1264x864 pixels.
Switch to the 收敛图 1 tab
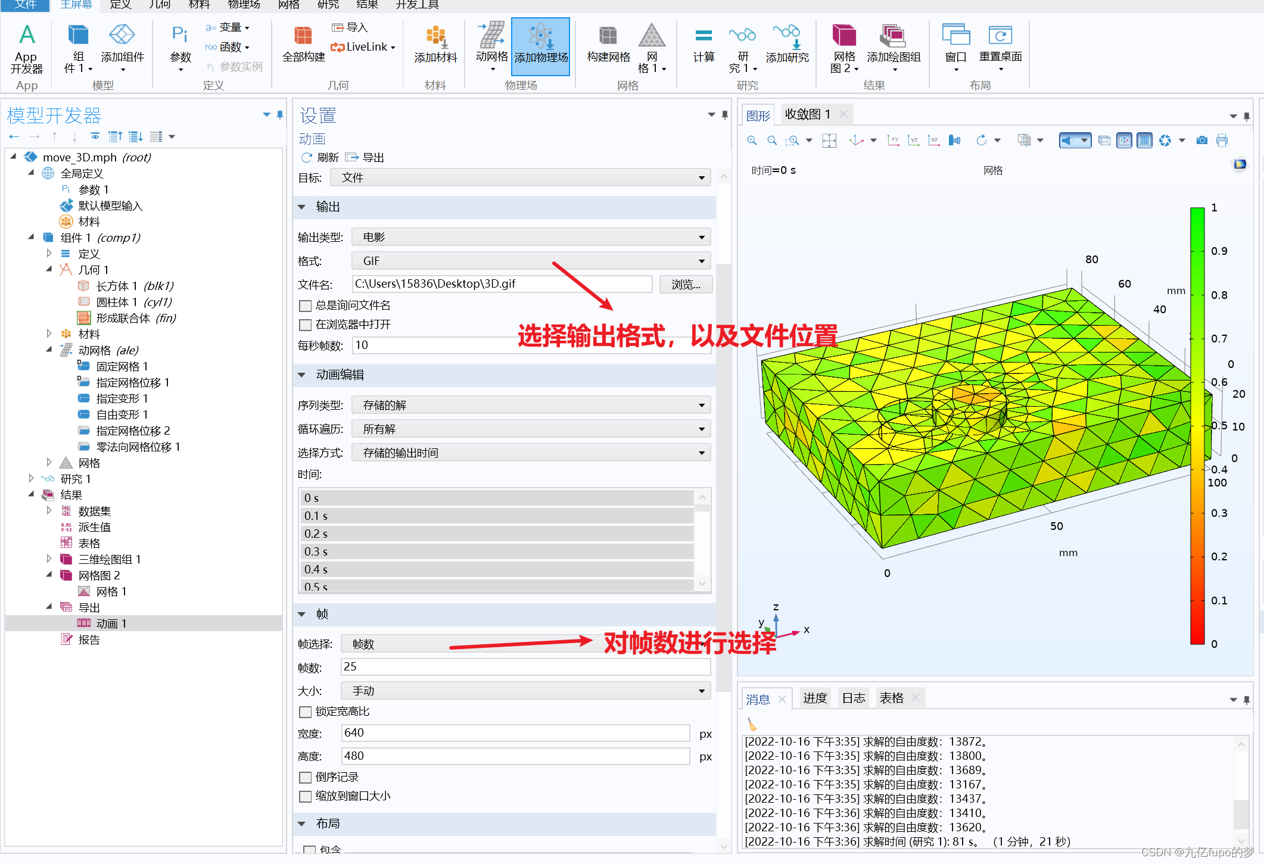pyautogui.click(x=807, y=114)
